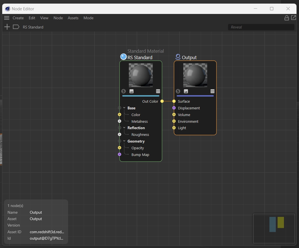Close the Node Editor window
Image resolution: width=299 pixels, height=248 pixels.
[x=288, y=9]
